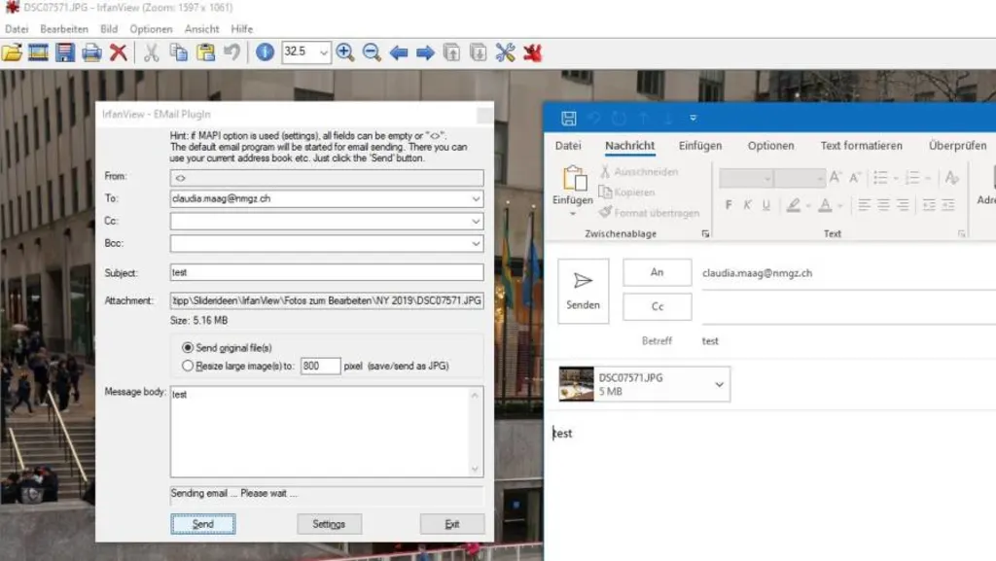
Task: Click the Zoom out magnifier icon
Action: [x=372, y=53]
